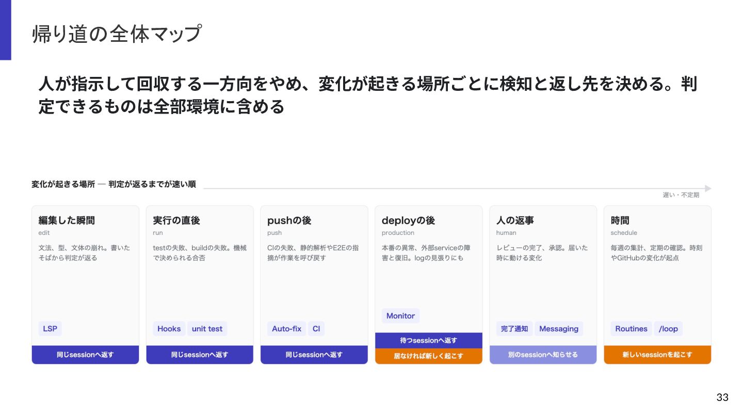Select the Monitor tag

400,316
